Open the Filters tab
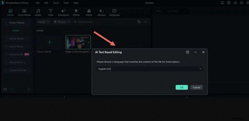249x121 pixels. (x=89, y=13)
